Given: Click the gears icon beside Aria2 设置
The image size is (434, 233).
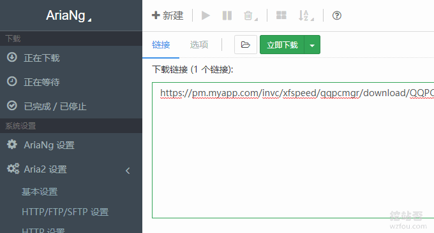Looking at the screenshot, I should tap(13, 169).
